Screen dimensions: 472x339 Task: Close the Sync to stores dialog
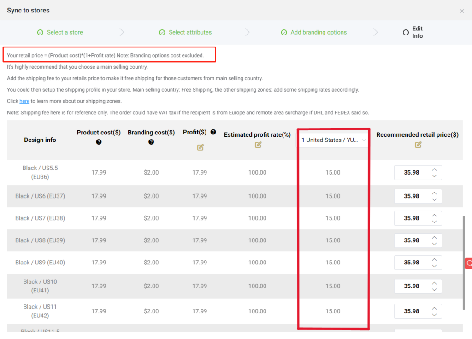462,11
